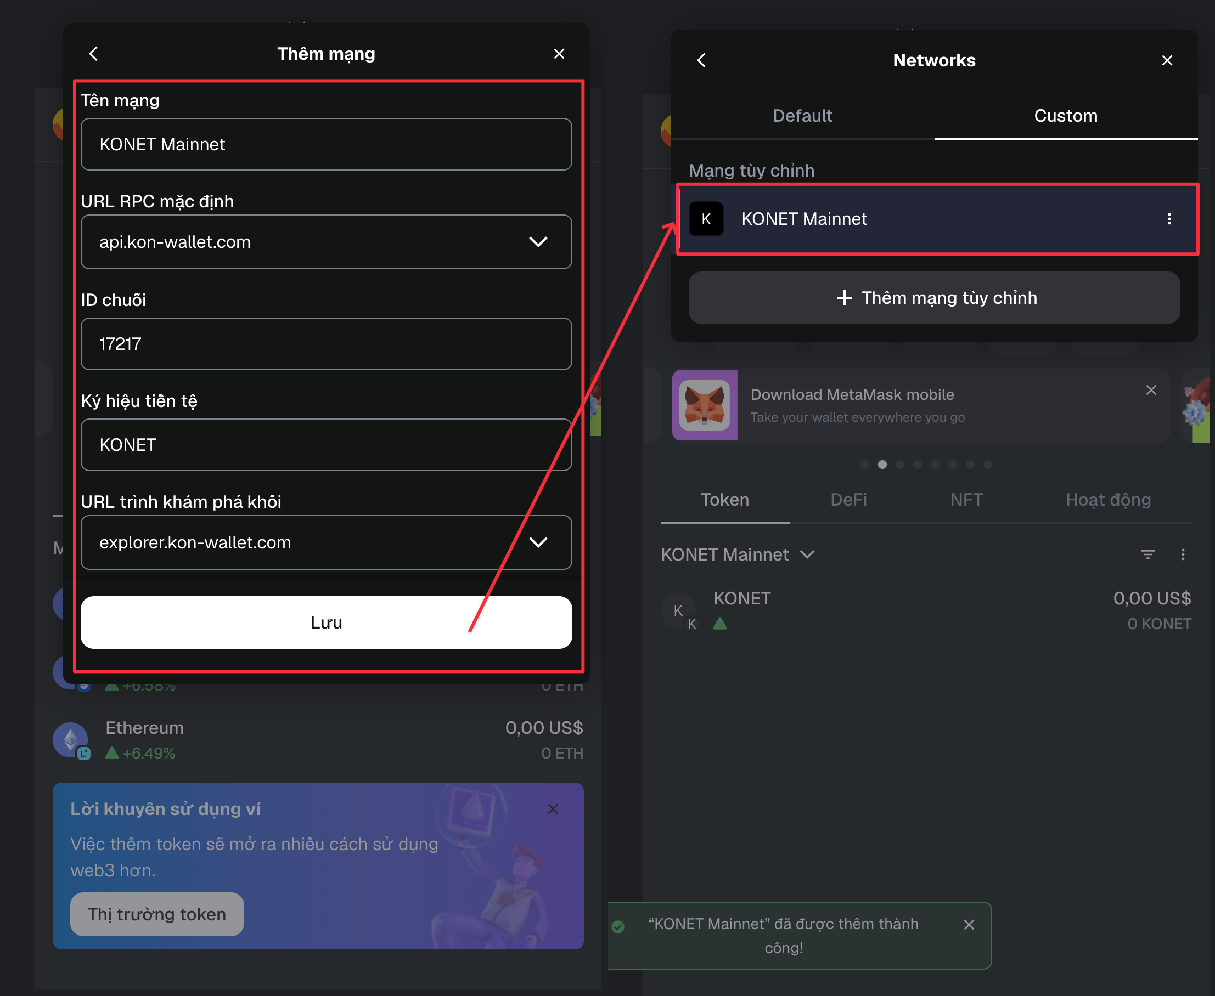Click the Thị trường token button
The height and width of the screenshot is (996, 1215).
(x=157, y=914)
